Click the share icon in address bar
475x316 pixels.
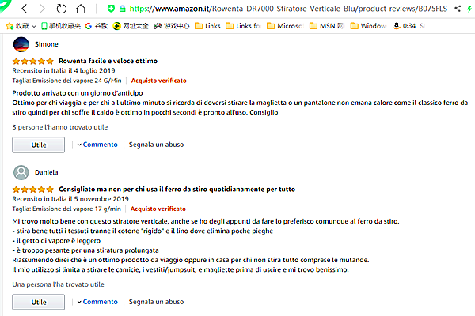(x=457, y=9)
